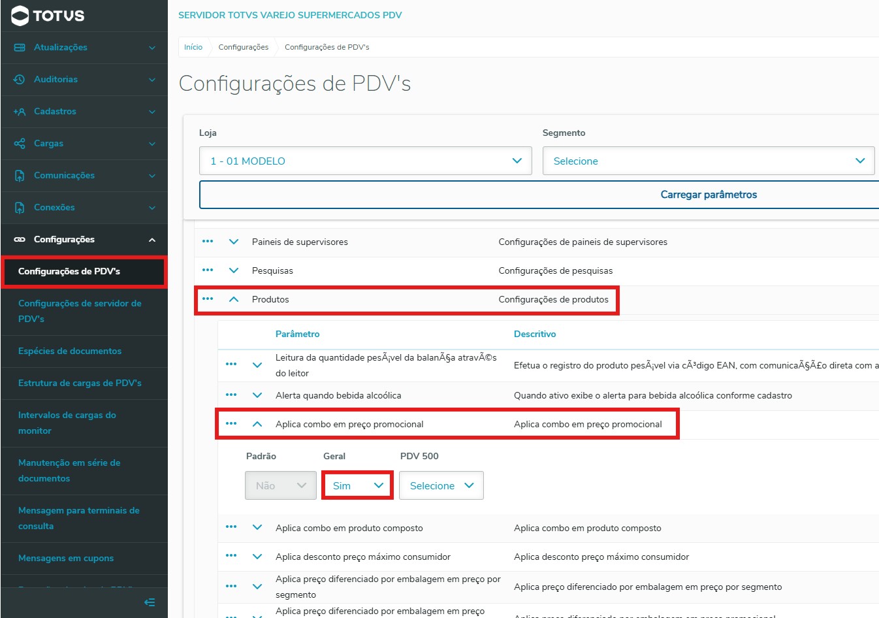Click the Parâmetro column header
879x618 pixels.
298,334
